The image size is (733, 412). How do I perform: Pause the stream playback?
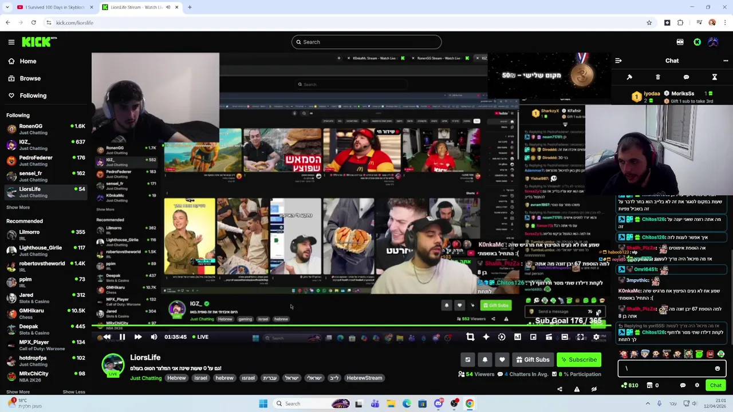(122, 337)
